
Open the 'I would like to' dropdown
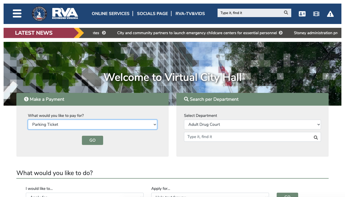[x=84, y=195]
